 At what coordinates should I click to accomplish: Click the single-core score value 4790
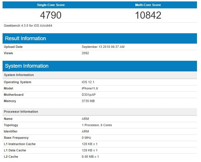pyautogui.click(x=50, y=15)
